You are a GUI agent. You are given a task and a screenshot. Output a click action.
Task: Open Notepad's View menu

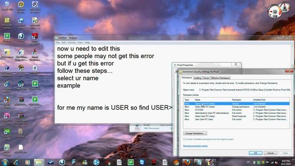coord(80,42)
